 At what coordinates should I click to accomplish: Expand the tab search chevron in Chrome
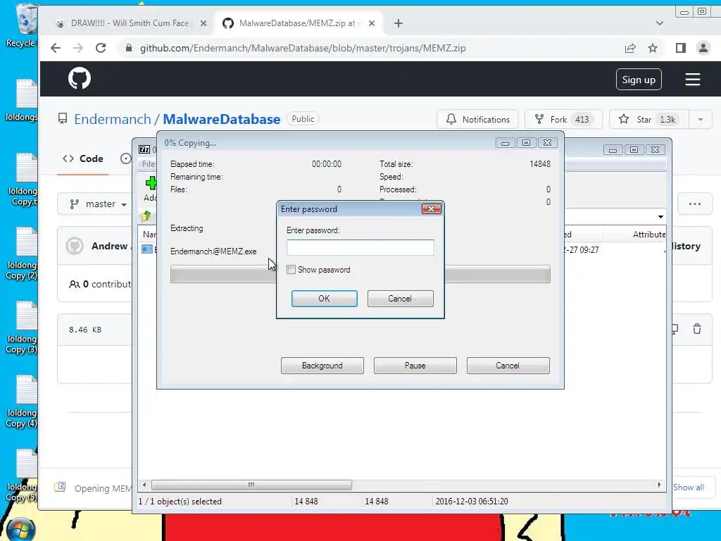659,23
